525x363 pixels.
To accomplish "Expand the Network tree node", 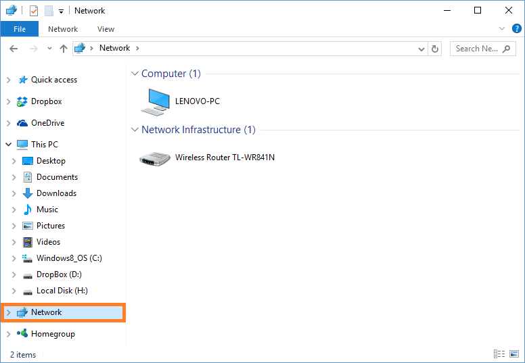I will (x=9, y=312).
